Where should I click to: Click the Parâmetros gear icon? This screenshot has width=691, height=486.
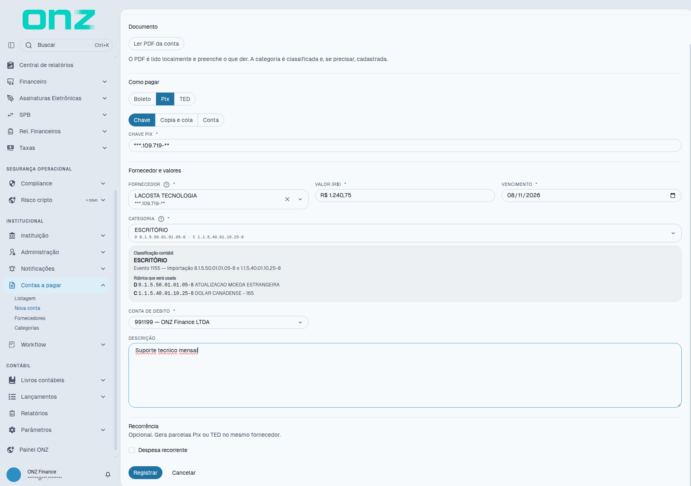pos(12,430)
